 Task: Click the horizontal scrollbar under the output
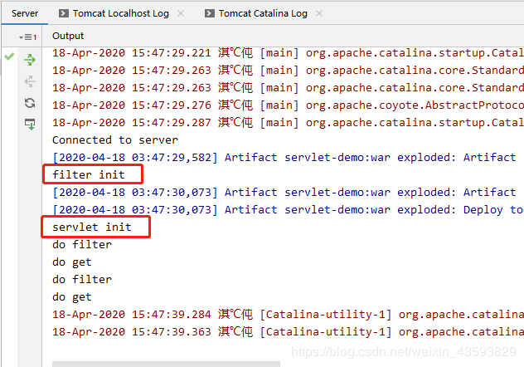166,364
